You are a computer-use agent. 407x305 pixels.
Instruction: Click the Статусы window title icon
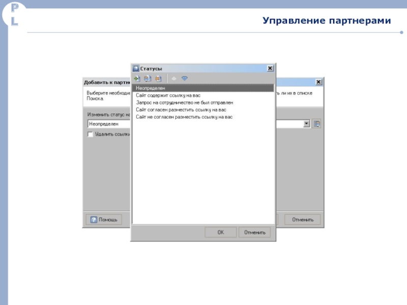point(136,69)
